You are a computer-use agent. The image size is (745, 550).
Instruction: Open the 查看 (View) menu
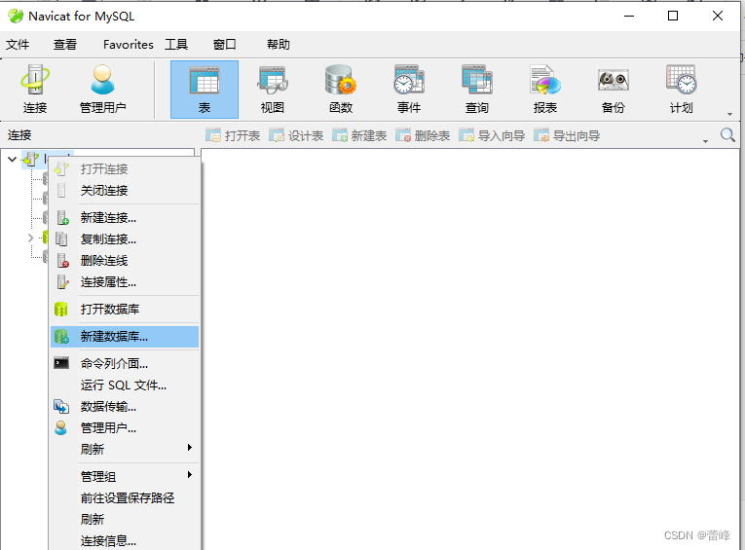click(65, 45)
